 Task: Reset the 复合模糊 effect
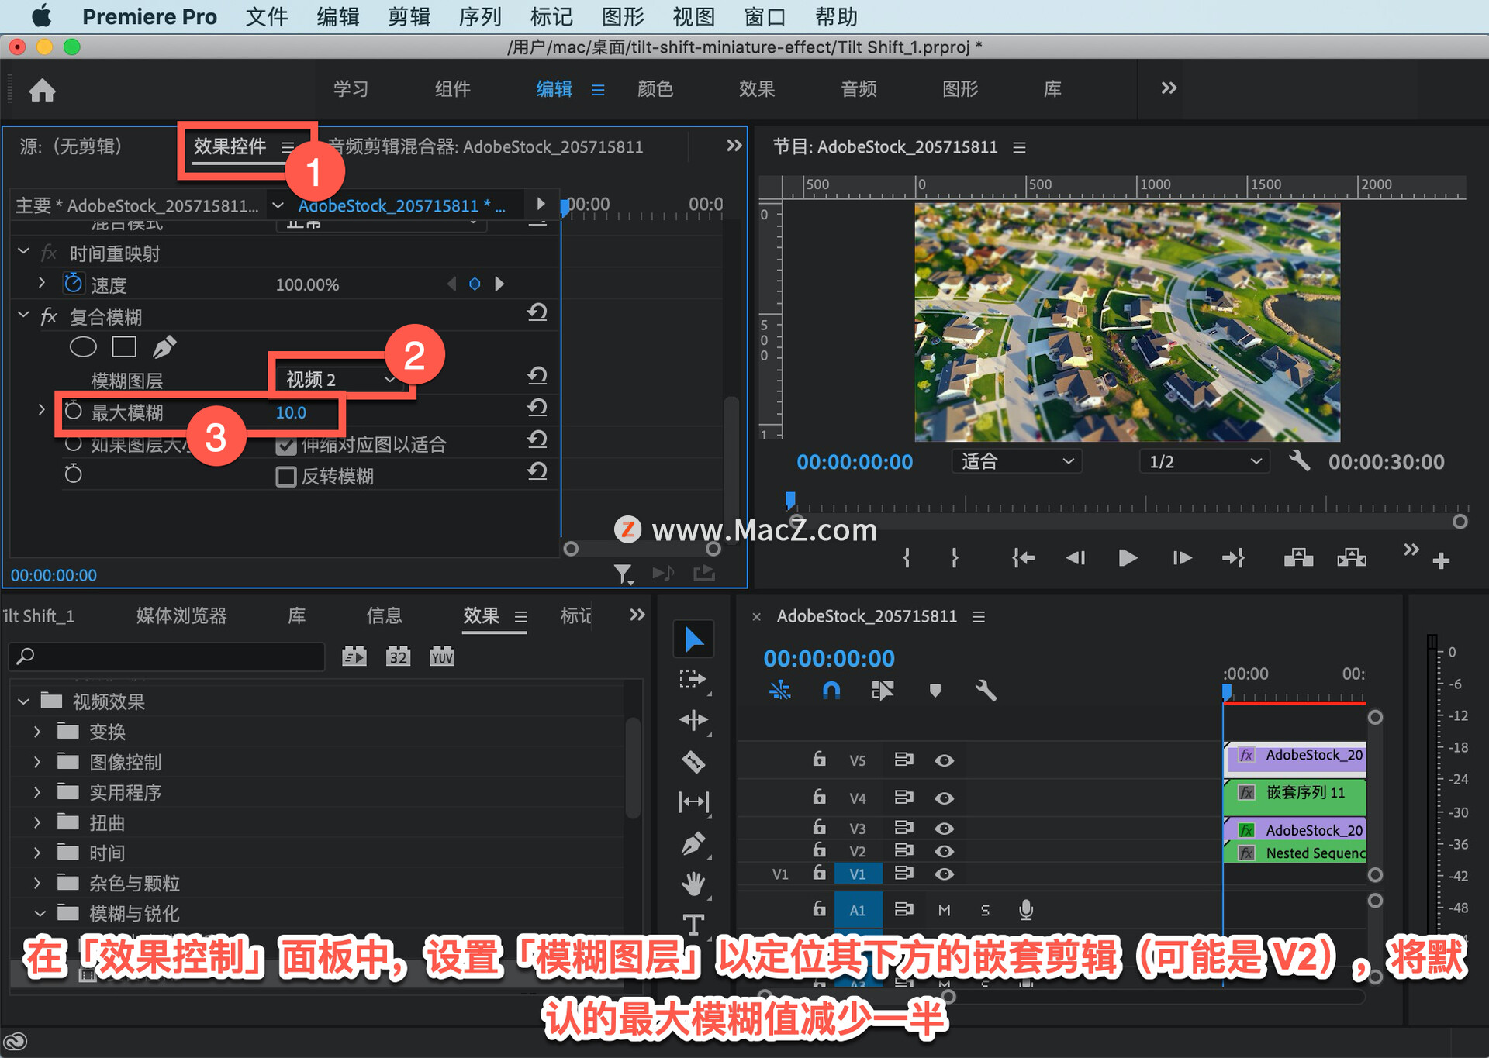click(537, 312)
